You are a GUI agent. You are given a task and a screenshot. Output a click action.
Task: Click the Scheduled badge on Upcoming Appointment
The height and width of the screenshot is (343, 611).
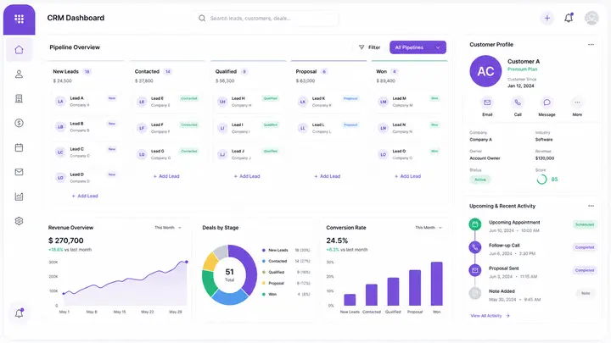(x=585, y=224)
